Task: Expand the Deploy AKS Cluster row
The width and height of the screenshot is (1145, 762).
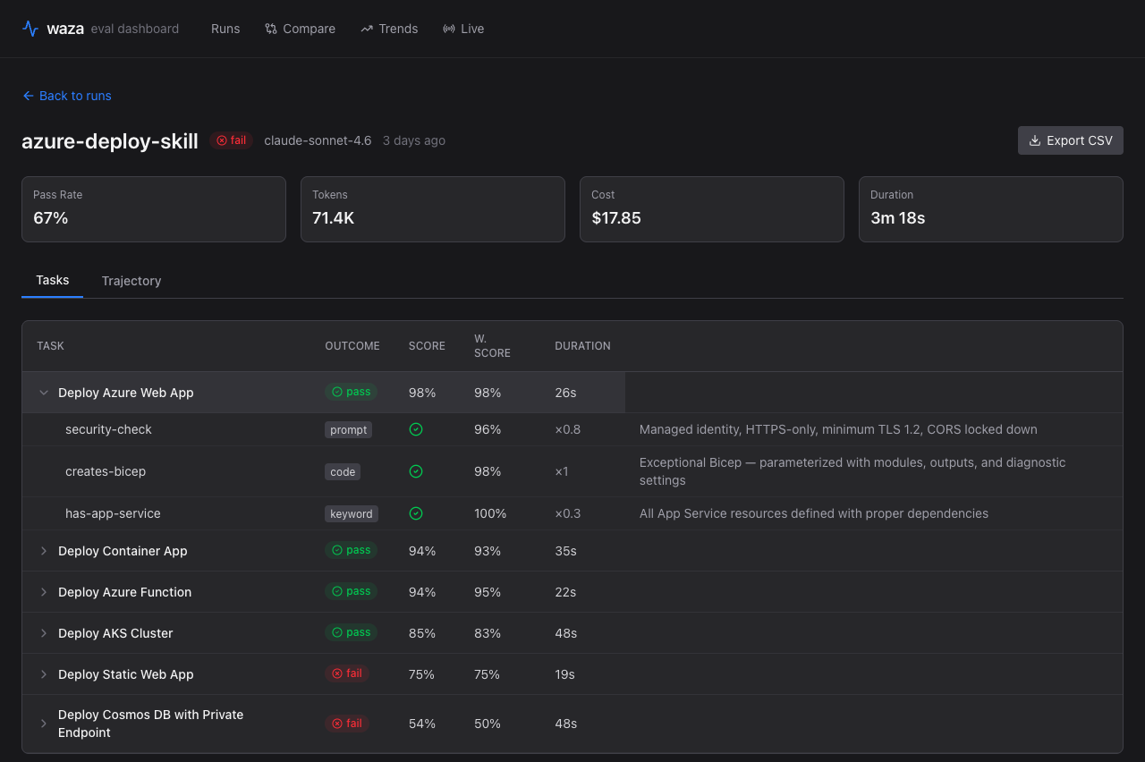Action: pyautogui.click(x=43, y=633)
